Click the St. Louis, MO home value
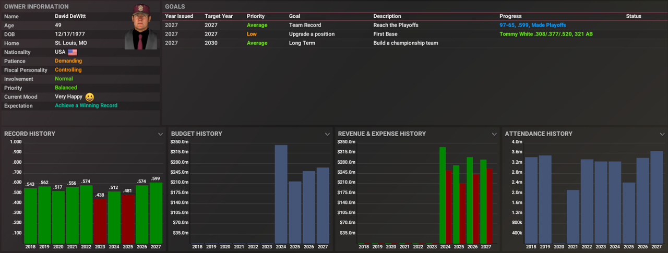 [x=71, y=43]
